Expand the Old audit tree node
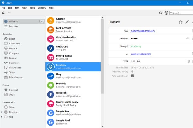 pos(1,116)
